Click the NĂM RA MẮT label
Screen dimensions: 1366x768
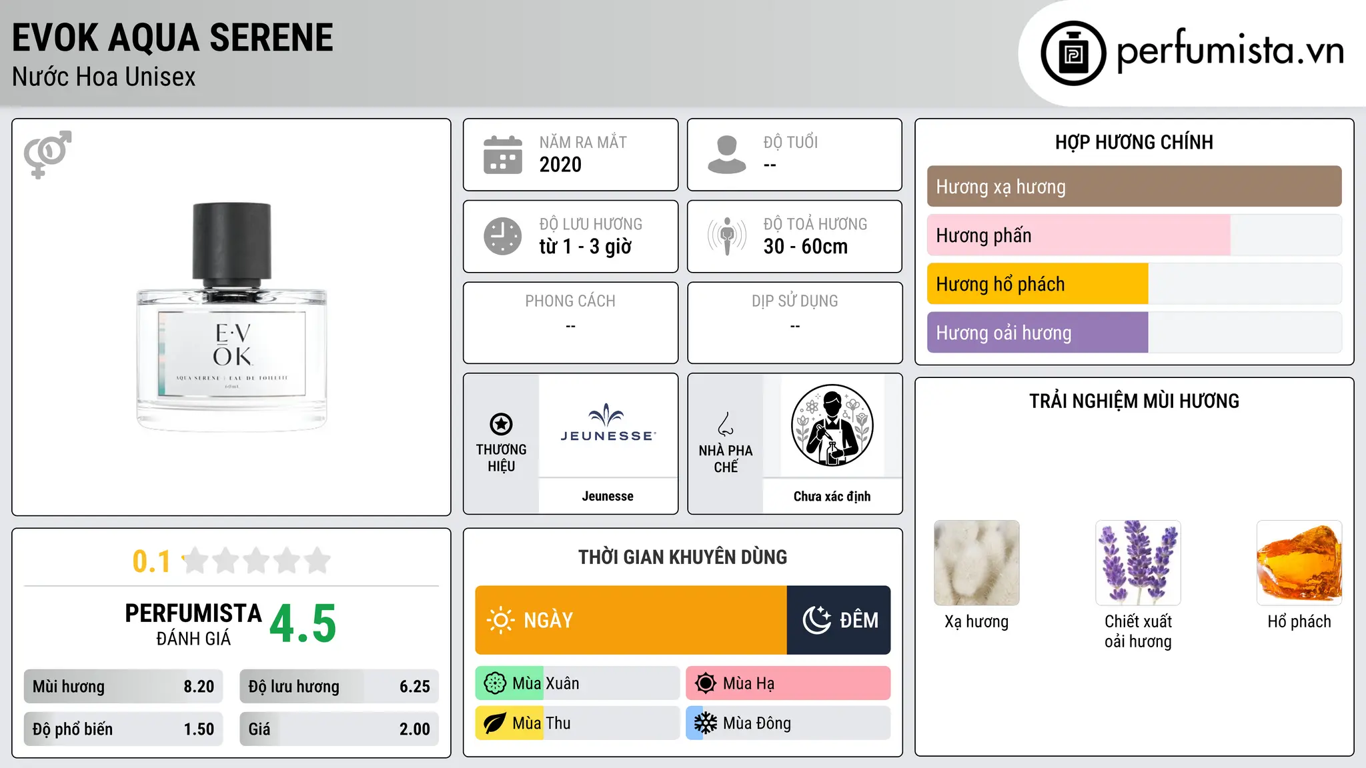(x=583, y=142)
